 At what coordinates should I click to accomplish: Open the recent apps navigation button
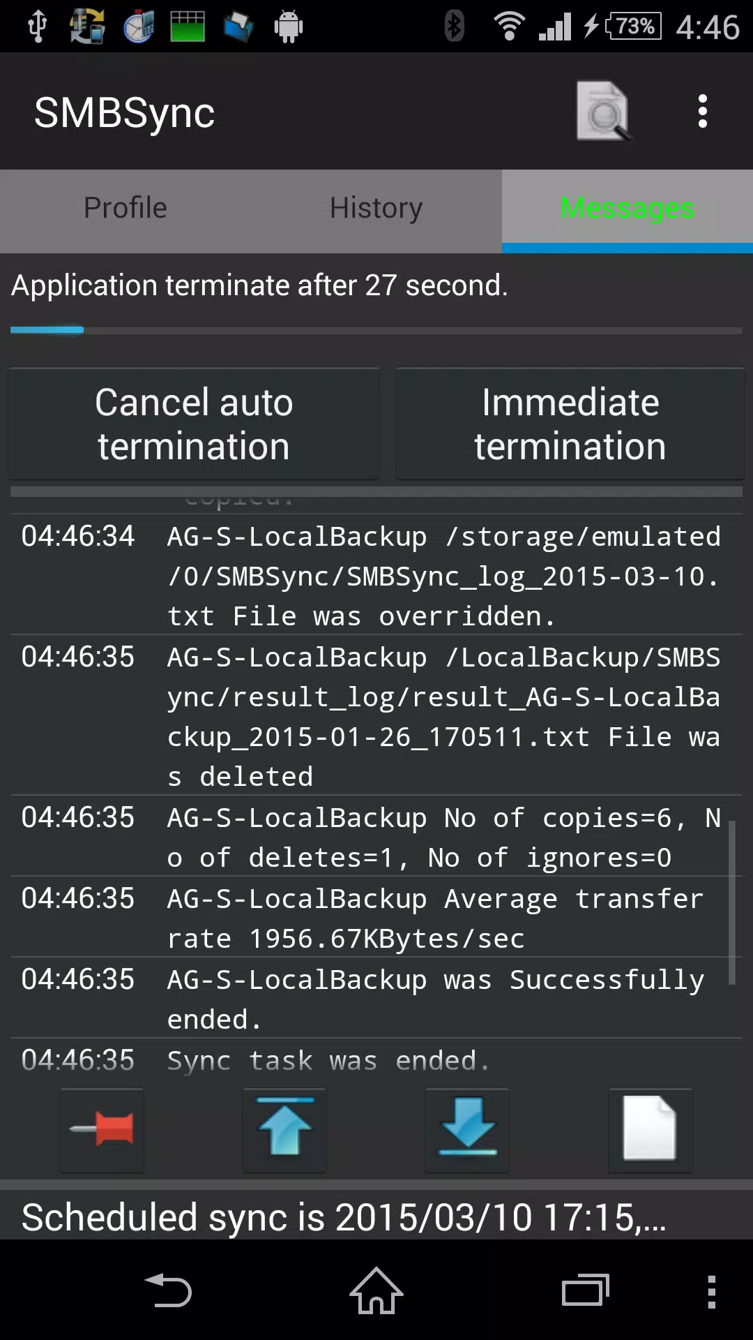[586, 1290]
